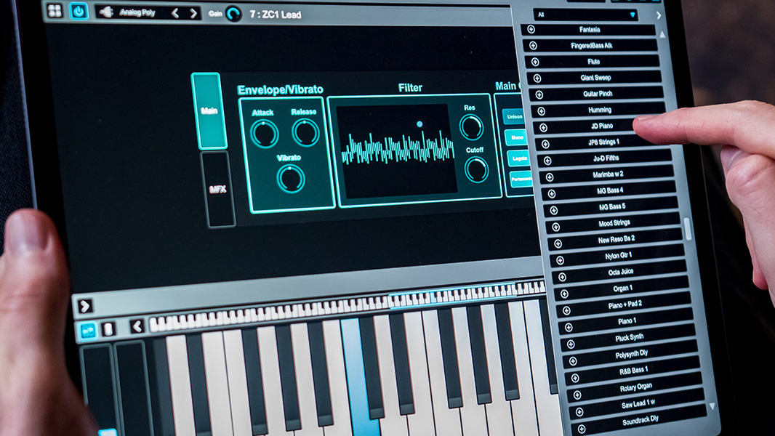
Task: Open the grid view icon at top-left
Action: [x=55, y=11]
